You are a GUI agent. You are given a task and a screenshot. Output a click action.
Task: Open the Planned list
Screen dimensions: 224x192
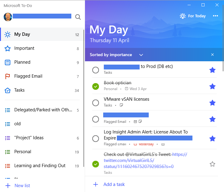(42, 62)
